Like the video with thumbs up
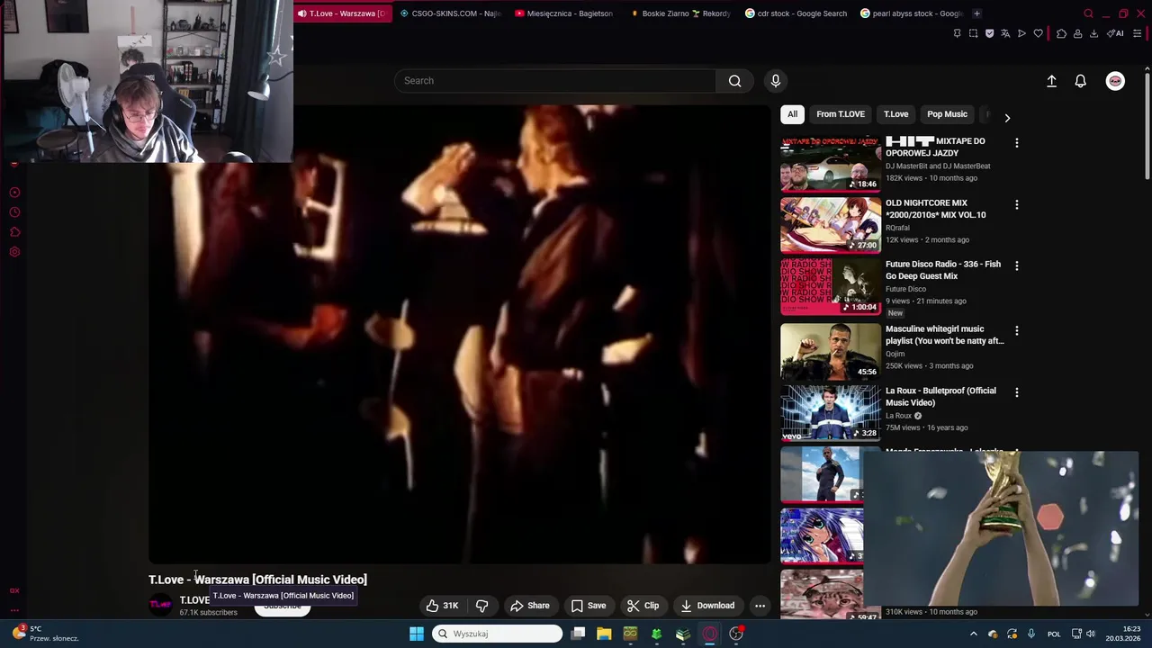The height and width of the screenshot is (648, 1152). pyautogui.click(x=442, y=606)
